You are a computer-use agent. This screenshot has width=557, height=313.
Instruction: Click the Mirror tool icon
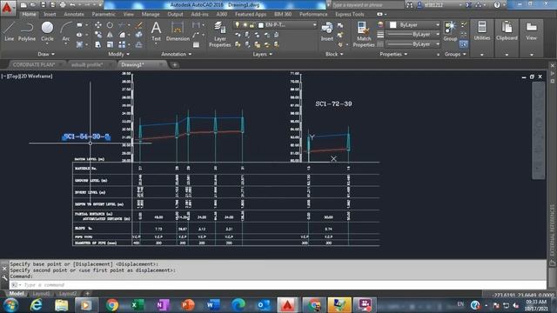pos(110,35)
